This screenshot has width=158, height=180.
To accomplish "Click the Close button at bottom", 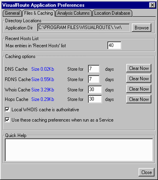I will [147, 172].
